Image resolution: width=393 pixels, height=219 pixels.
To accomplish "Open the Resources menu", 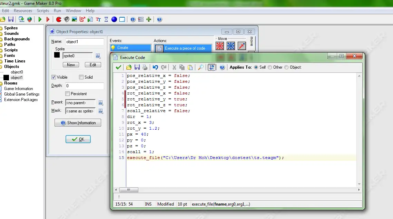I will click(23, 11).
